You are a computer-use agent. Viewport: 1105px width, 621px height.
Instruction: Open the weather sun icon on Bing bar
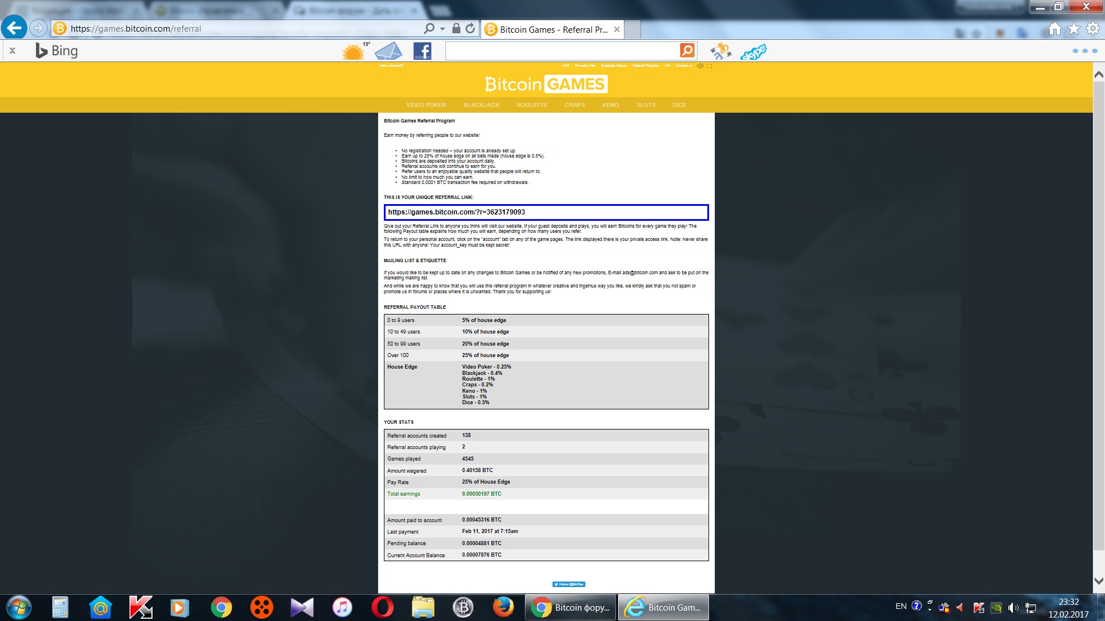[353, 52]
